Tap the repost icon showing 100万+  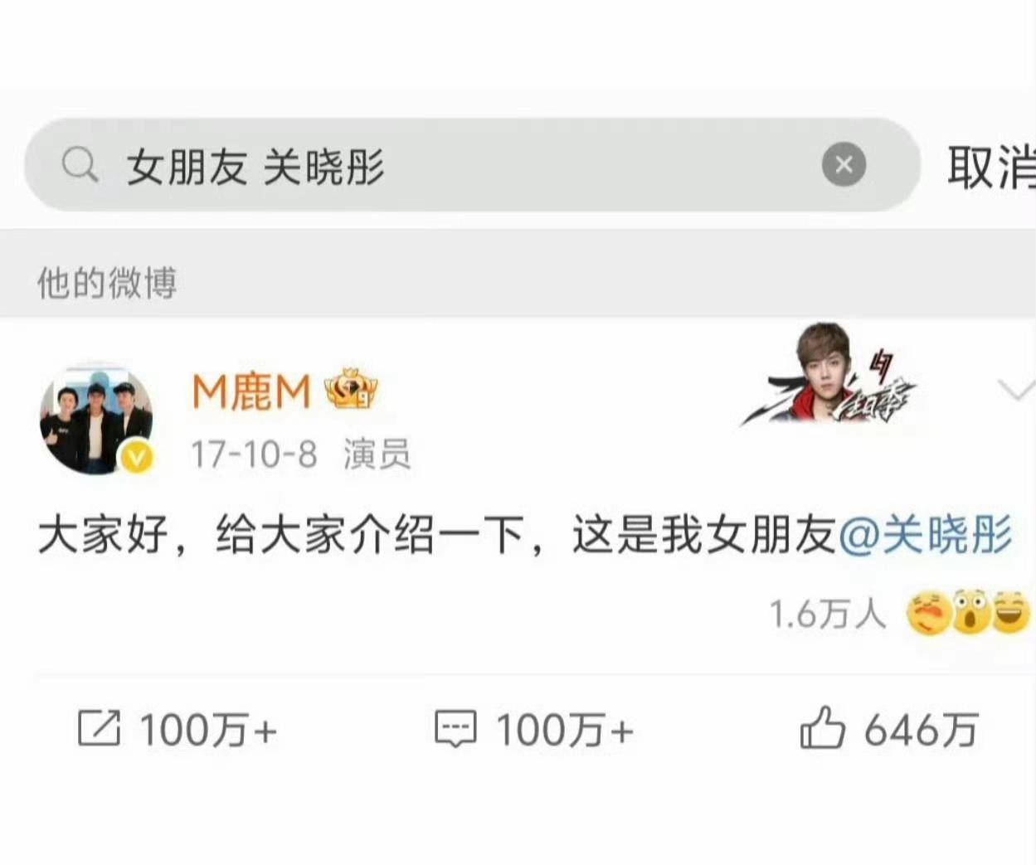[x=99, y=729]
